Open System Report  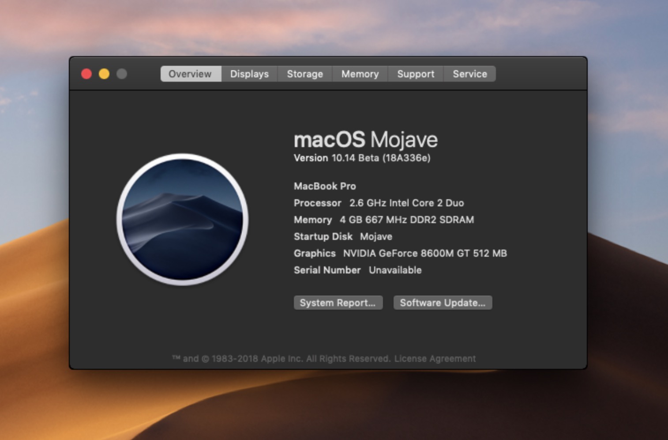click(338, 303)
